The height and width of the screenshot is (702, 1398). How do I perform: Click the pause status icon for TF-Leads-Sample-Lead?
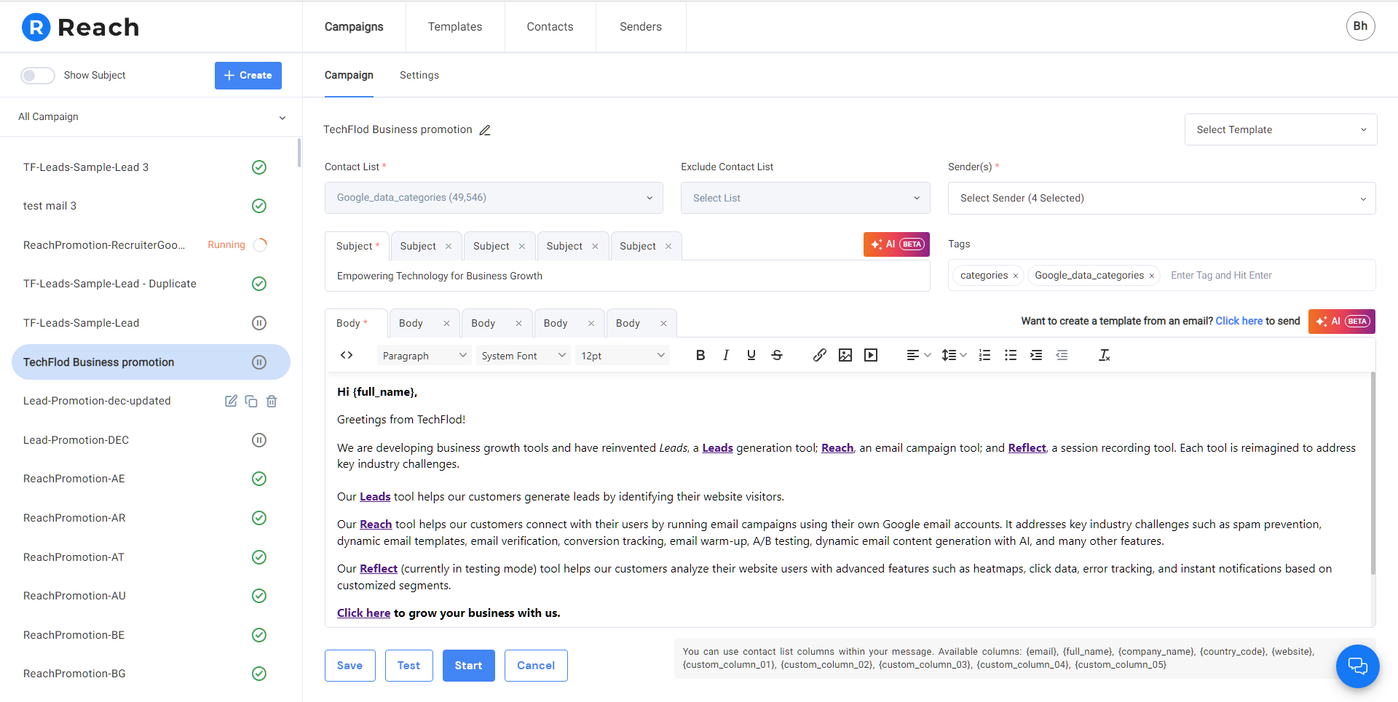click(x=259, y=323)
